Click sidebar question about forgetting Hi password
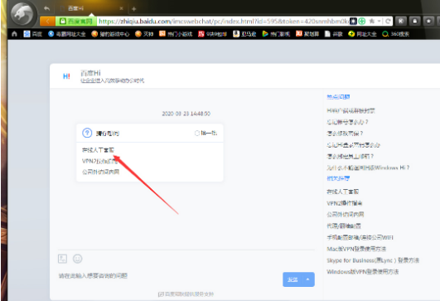 pos(353,145)
